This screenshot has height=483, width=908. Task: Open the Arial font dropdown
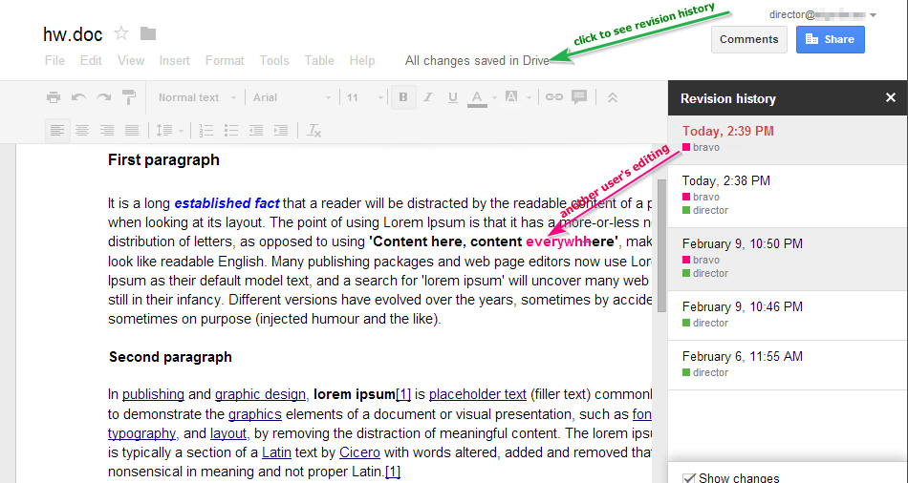[292, 97]
